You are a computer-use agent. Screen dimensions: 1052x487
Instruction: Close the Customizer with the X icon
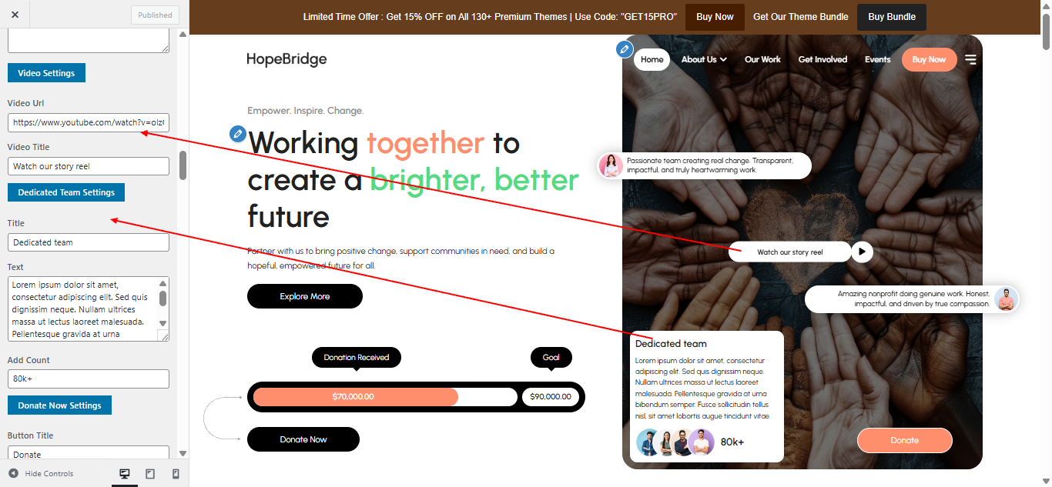point(15,15)
